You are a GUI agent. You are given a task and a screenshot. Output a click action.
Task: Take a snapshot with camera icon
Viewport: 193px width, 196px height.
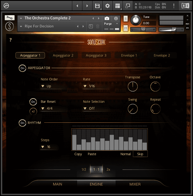(107, 18)
